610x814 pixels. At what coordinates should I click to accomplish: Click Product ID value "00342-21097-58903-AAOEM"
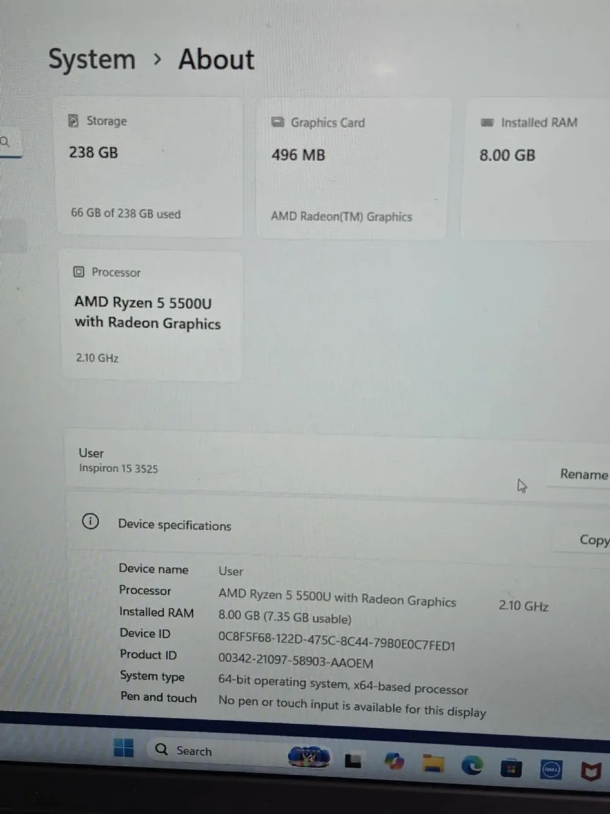[x=296, y=662]
